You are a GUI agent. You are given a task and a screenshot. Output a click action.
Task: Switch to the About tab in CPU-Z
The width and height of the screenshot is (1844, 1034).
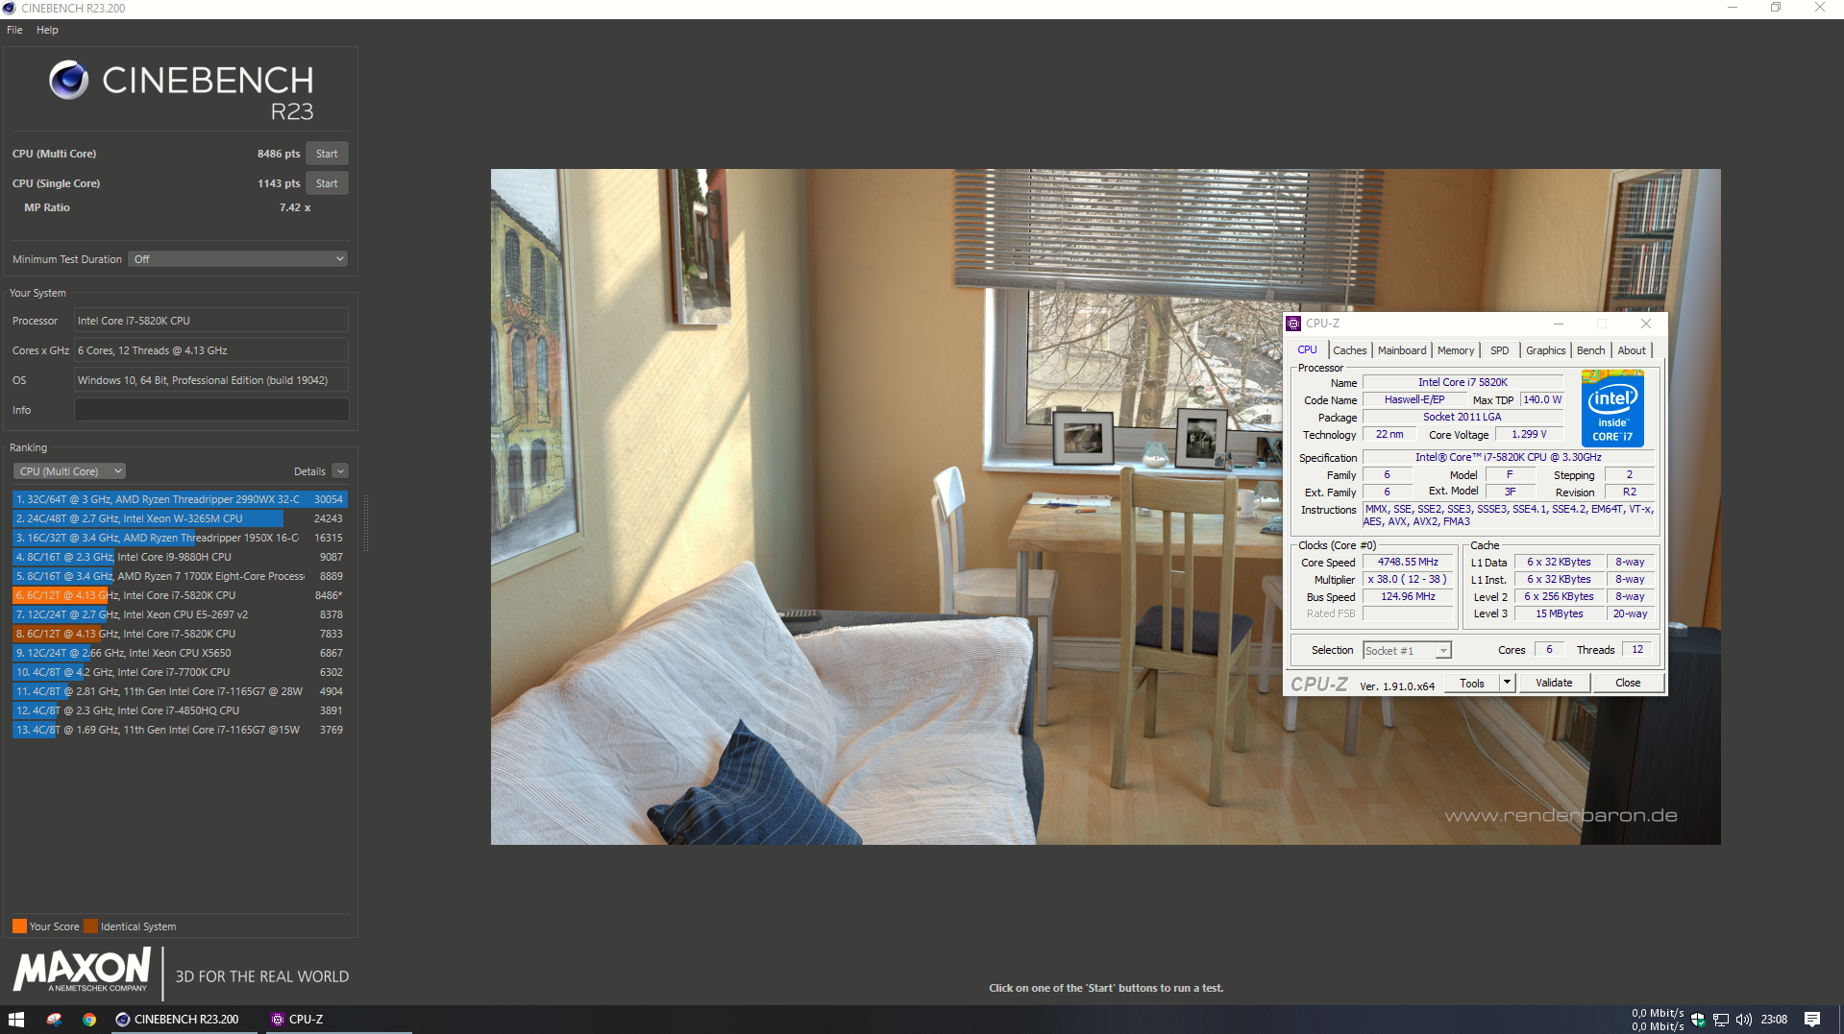pos(1632,350)
